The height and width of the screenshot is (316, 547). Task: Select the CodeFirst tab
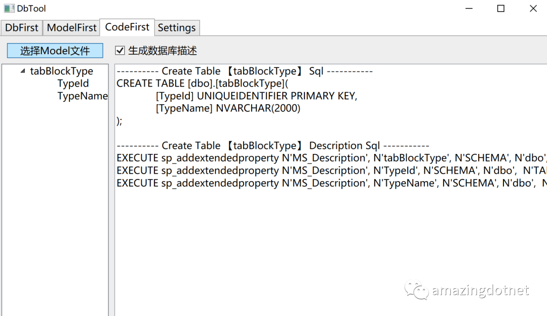click(x=127, y=27)
